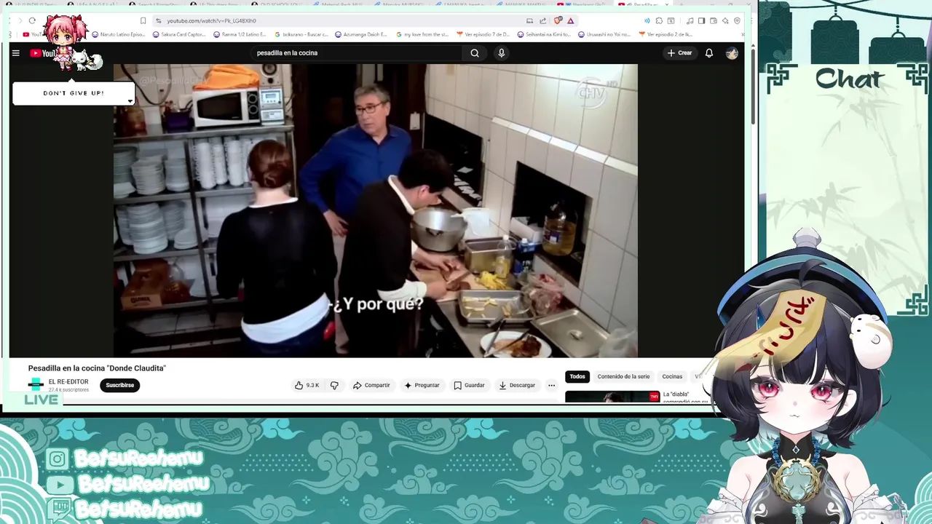Open EL RE-EDITOR channel avatar

(x=36, y=384)
